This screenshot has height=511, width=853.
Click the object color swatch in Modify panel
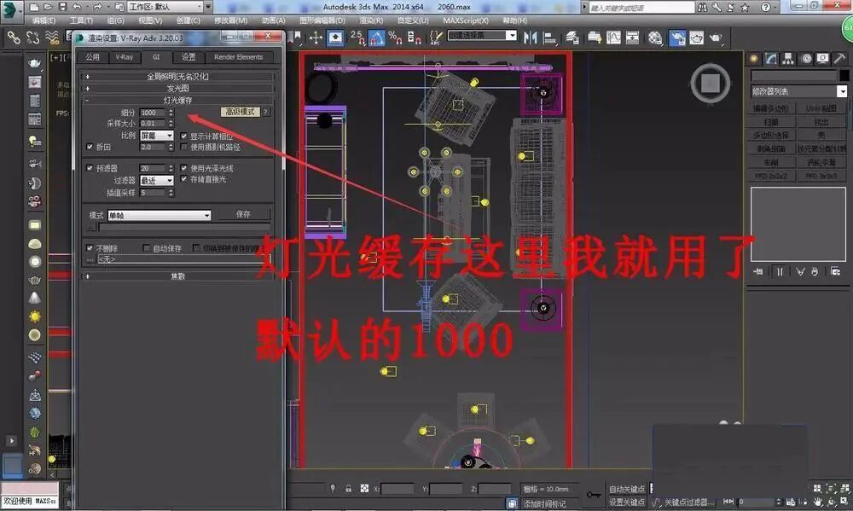click(x=844, y=75)
